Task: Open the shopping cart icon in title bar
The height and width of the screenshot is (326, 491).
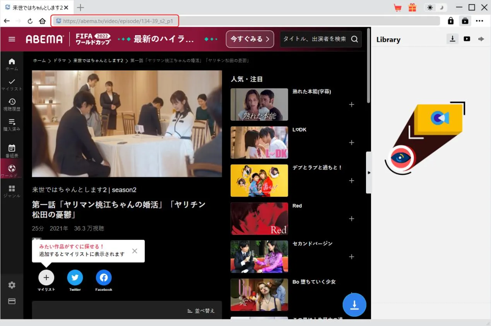Action: point(397,7)
